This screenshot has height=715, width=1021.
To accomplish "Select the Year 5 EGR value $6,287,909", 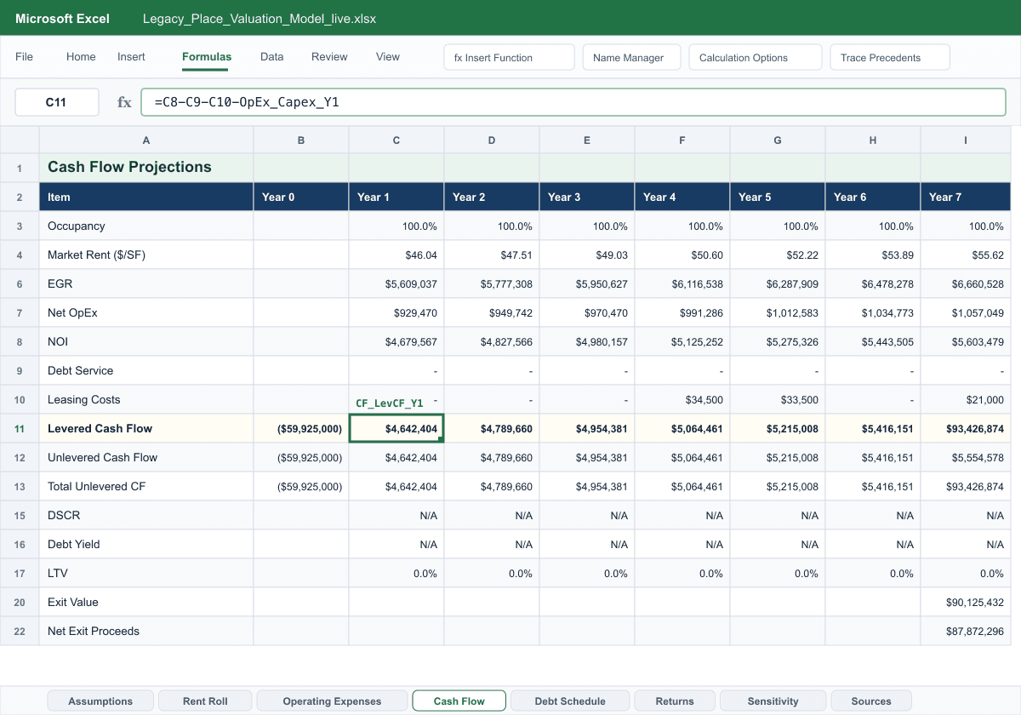I will click(778, 283).
